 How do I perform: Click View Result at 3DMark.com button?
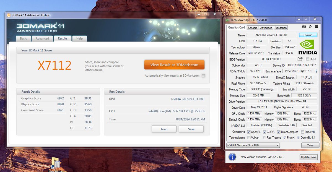(174, 65)
